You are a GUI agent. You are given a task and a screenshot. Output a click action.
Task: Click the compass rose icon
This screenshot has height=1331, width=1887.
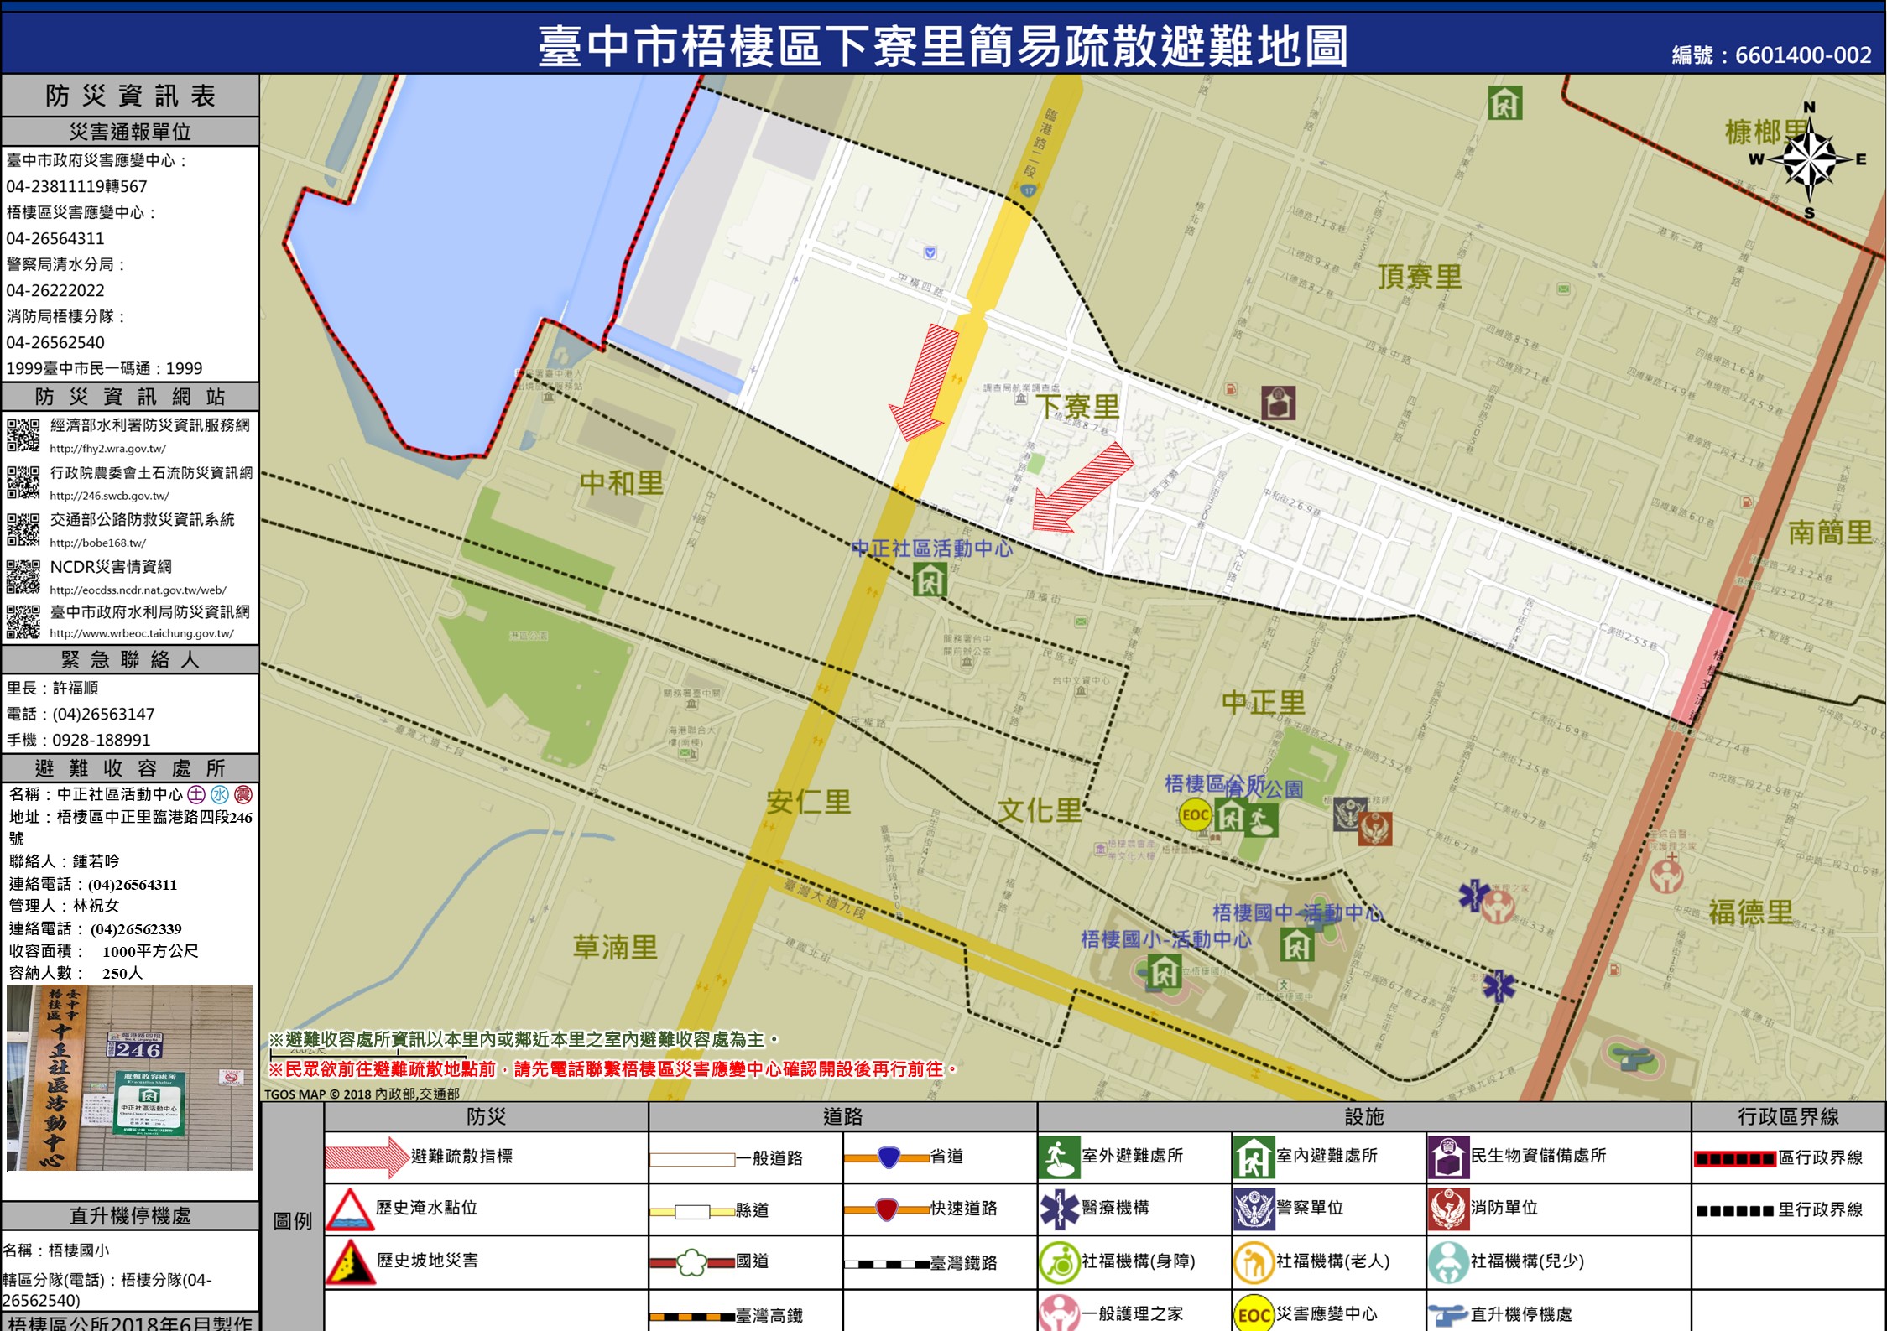click(1810, 159)
